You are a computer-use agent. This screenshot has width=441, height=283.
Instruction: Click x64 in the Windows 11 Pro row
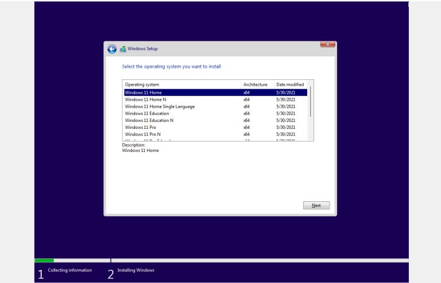click(x=246, y=127)
